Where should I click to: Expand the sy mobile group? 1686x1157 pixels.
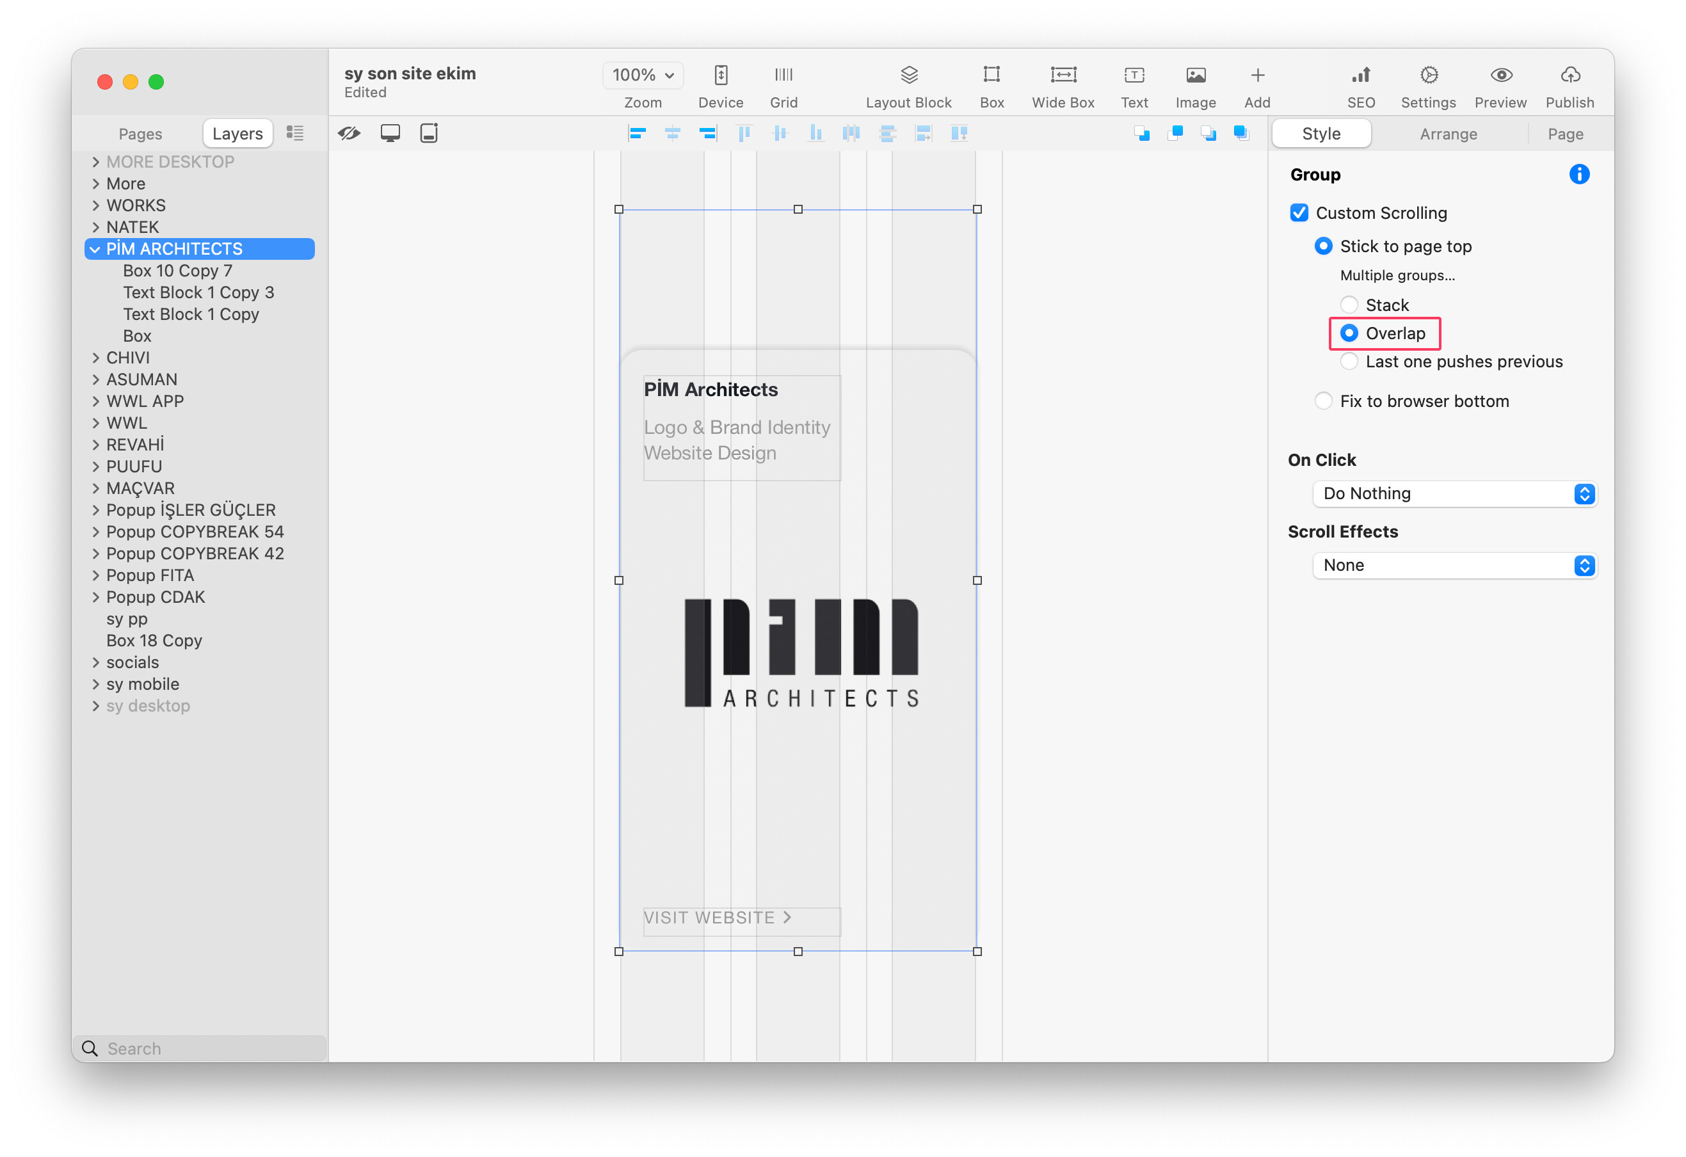[95, 684]
